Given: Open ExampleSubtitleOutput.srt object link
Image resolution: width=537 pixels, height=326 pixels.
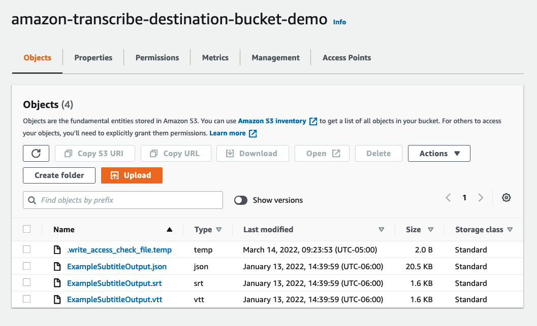Looking at the screenshot, I should (114, 283).
